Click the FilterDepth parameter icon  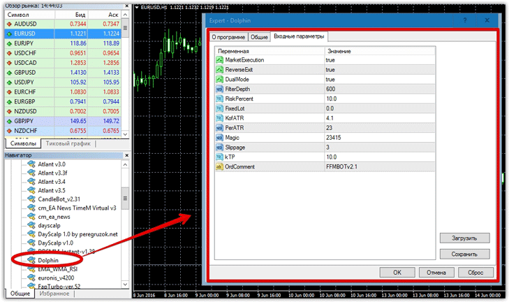pyautogui.click(x=219, y=89)
